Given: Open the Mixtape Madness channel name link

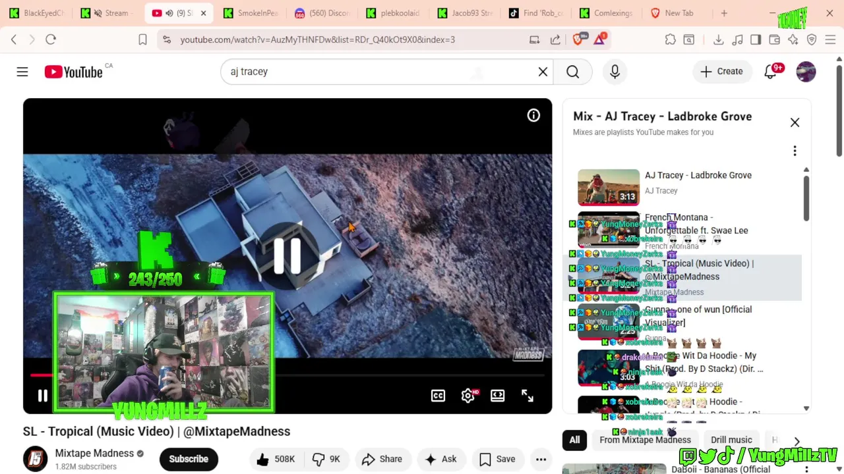Looking at the screenshot, I should pyautogui.click(x=94, y=454).
